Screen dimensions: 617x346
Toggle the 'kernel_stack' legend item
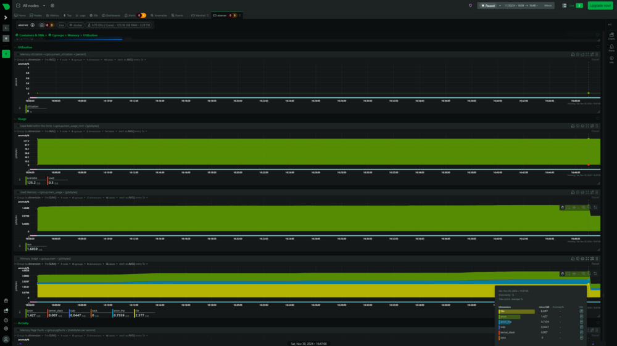click(x=57, y=313)
